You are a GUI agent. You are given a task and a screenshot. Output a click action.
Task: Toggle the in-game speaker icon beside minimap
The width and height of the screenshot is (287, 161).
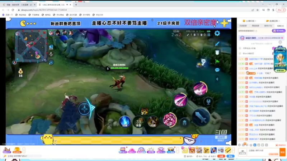pyautogui.click(x=51, y=47)
